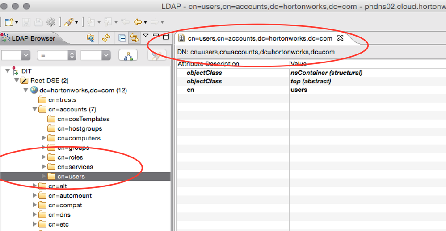Screen dimensions: 446x231
Task: Toggle Link with Editor button
Action: click(x=134, y=38)
